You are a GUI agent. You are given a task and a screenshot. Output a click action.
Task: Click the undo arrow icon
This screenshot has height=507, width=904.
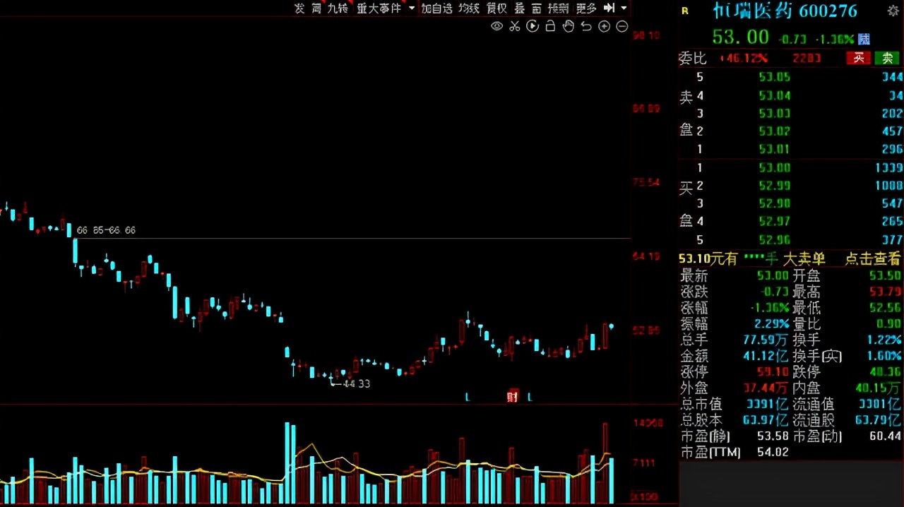[585, 26]
